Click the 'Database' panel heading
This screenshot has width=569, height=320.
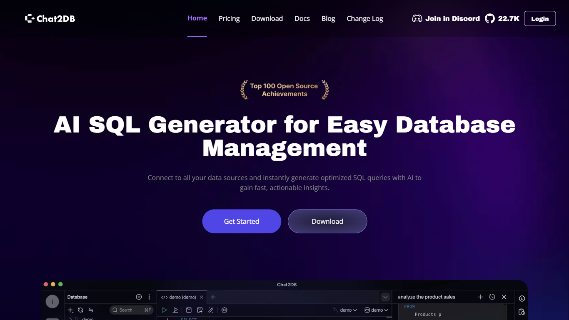77,297
